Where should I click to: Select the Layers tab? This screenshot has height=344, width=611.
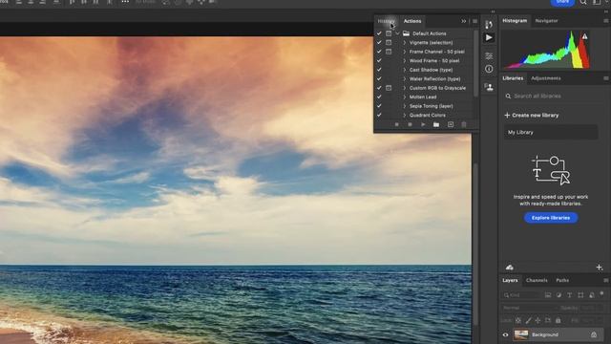[510, 280]
